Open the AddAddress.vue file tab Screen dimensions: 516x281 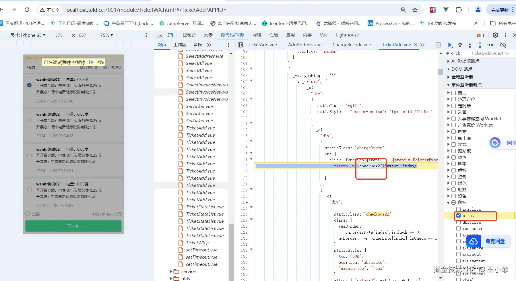pyautogui.click(x=304, y=45)
